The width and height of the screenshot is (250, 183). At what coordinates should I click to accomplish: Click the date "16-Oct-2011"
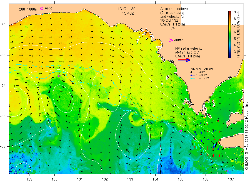pyautogui.click(x=129, y=9)
